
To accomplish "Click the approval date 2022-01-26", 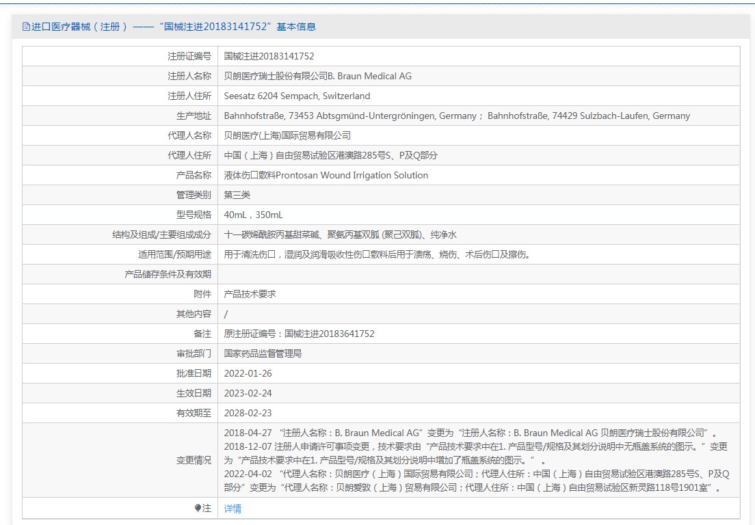I will (x=248, y=373).
